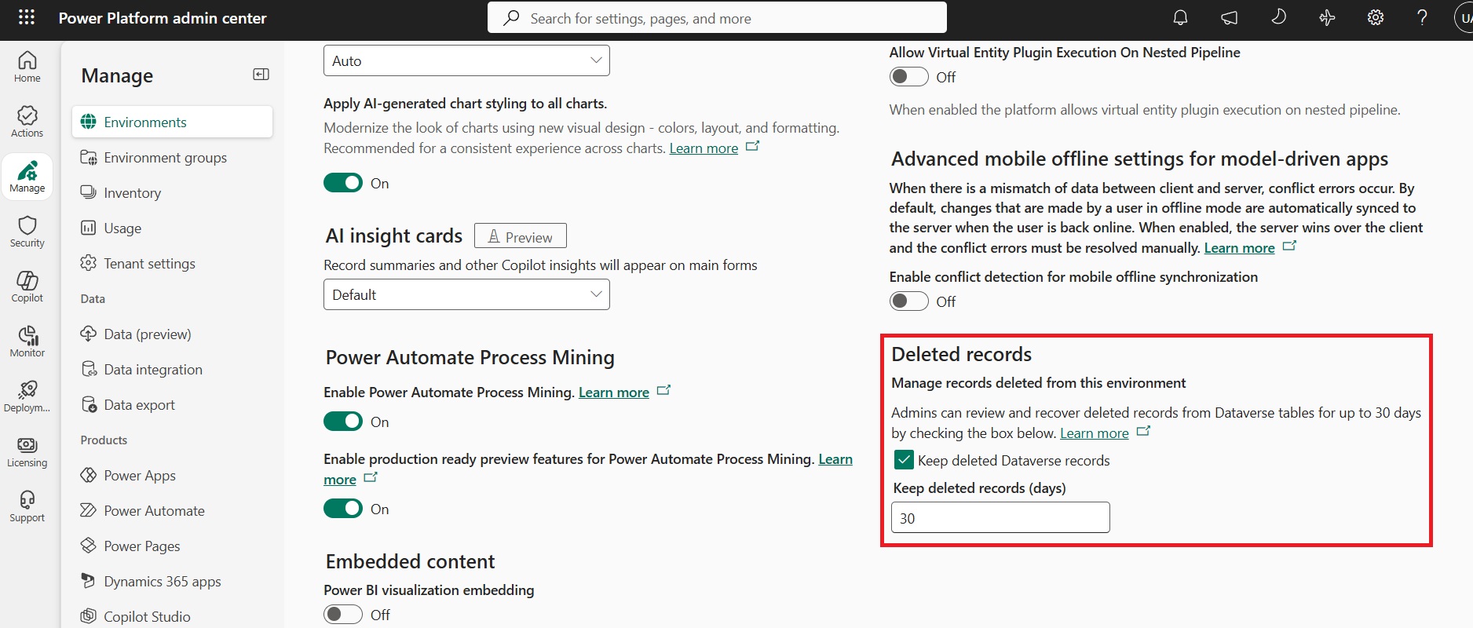Click the Keep deleted records days field

(x=1000, y=518)
